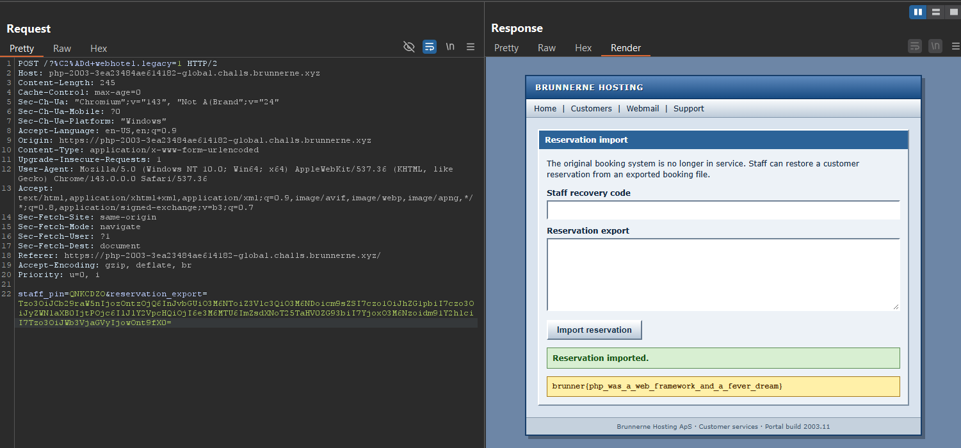Switch to Request Pretty tab
The width and height of the screenshot is (961, 448).
click(x=22, y=49)
